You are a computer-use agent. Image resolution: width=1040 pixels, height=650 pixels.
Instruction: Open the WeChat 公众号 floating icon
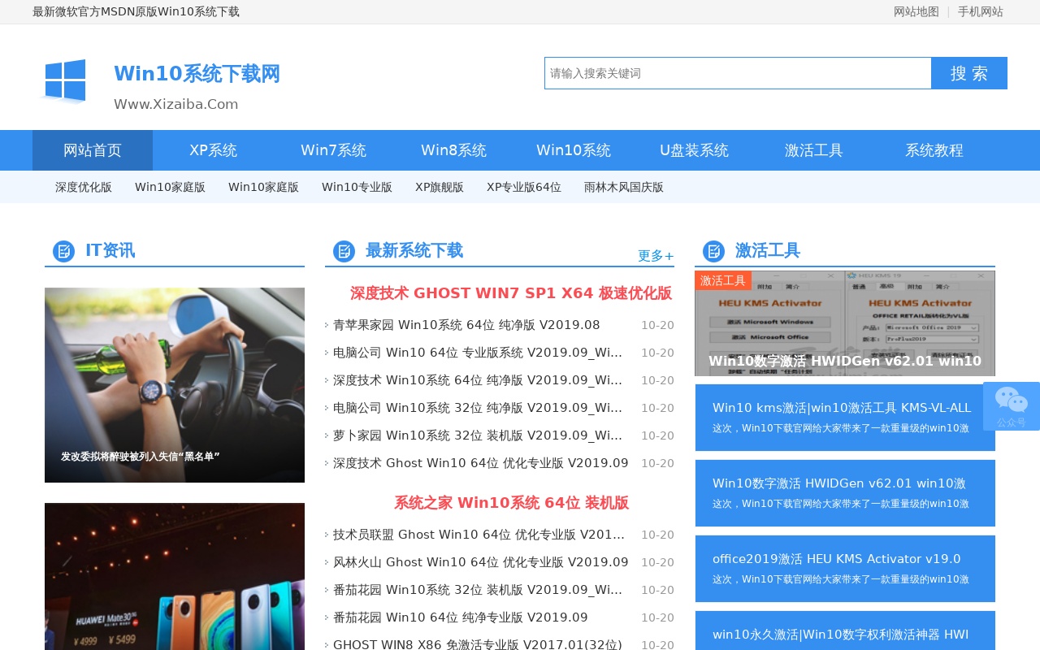pyautogui.click(x=1012, y=406)
